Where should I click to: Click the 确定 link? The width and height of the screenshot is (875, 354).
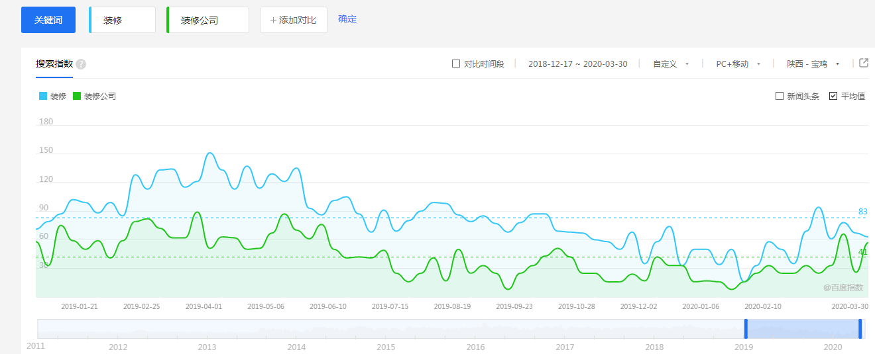(347, 19)
